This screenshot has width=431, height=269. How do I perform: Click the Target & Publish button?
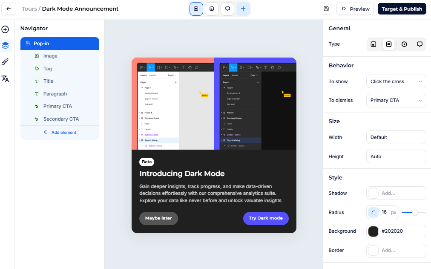402,9
